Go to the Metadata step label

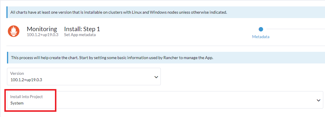point(260,37)
